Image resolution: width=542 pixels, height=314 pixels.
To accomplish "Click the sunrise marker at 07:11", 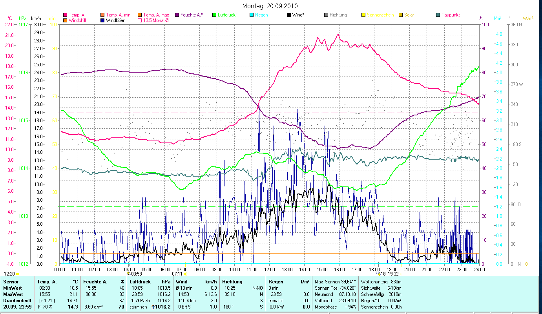I will point(185,274).
